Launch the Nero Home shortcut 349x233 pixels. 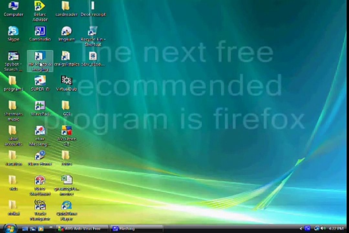tap(40, 158)
